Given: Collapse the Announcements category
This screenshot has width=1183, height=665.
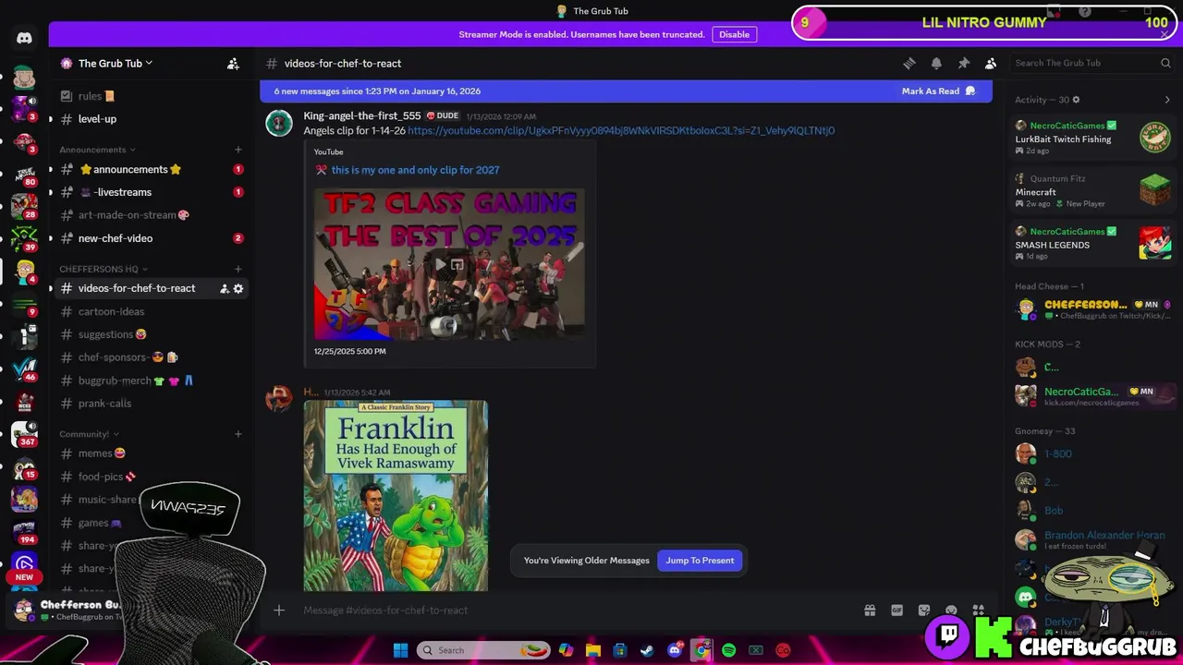Looking at the screenshot, I should pos(97,150).
